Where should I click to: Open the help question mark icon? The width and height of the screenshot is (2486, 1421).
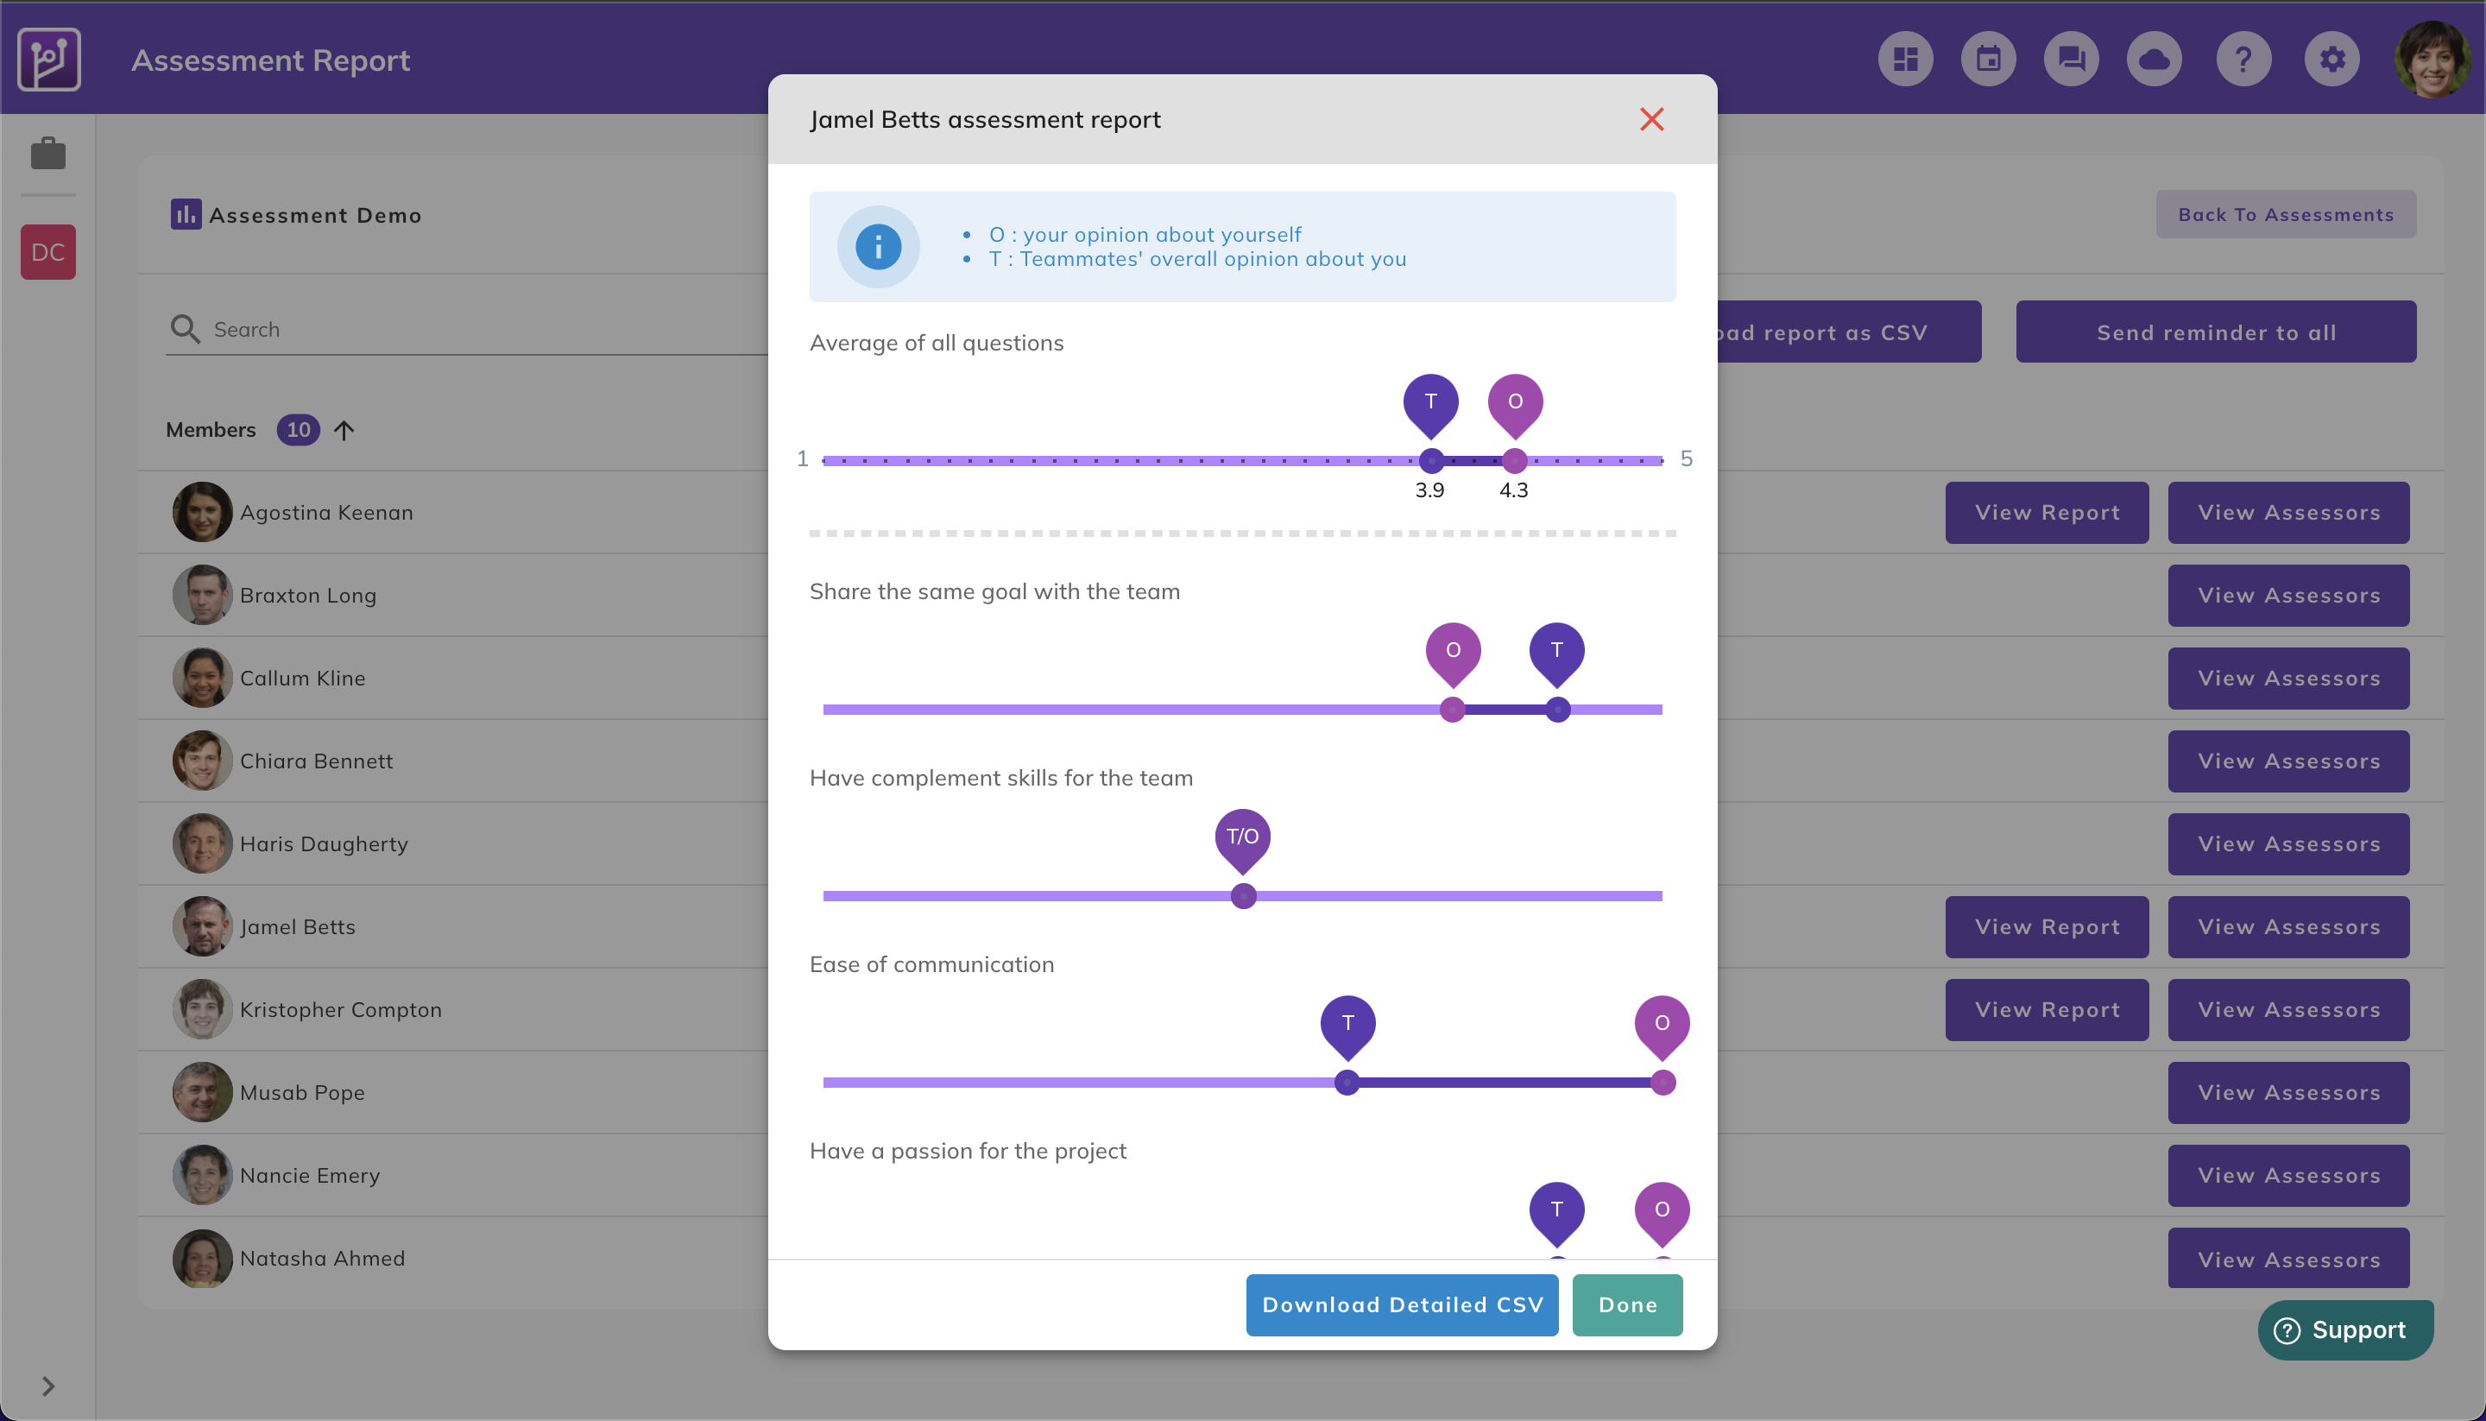coord(2243,60)
